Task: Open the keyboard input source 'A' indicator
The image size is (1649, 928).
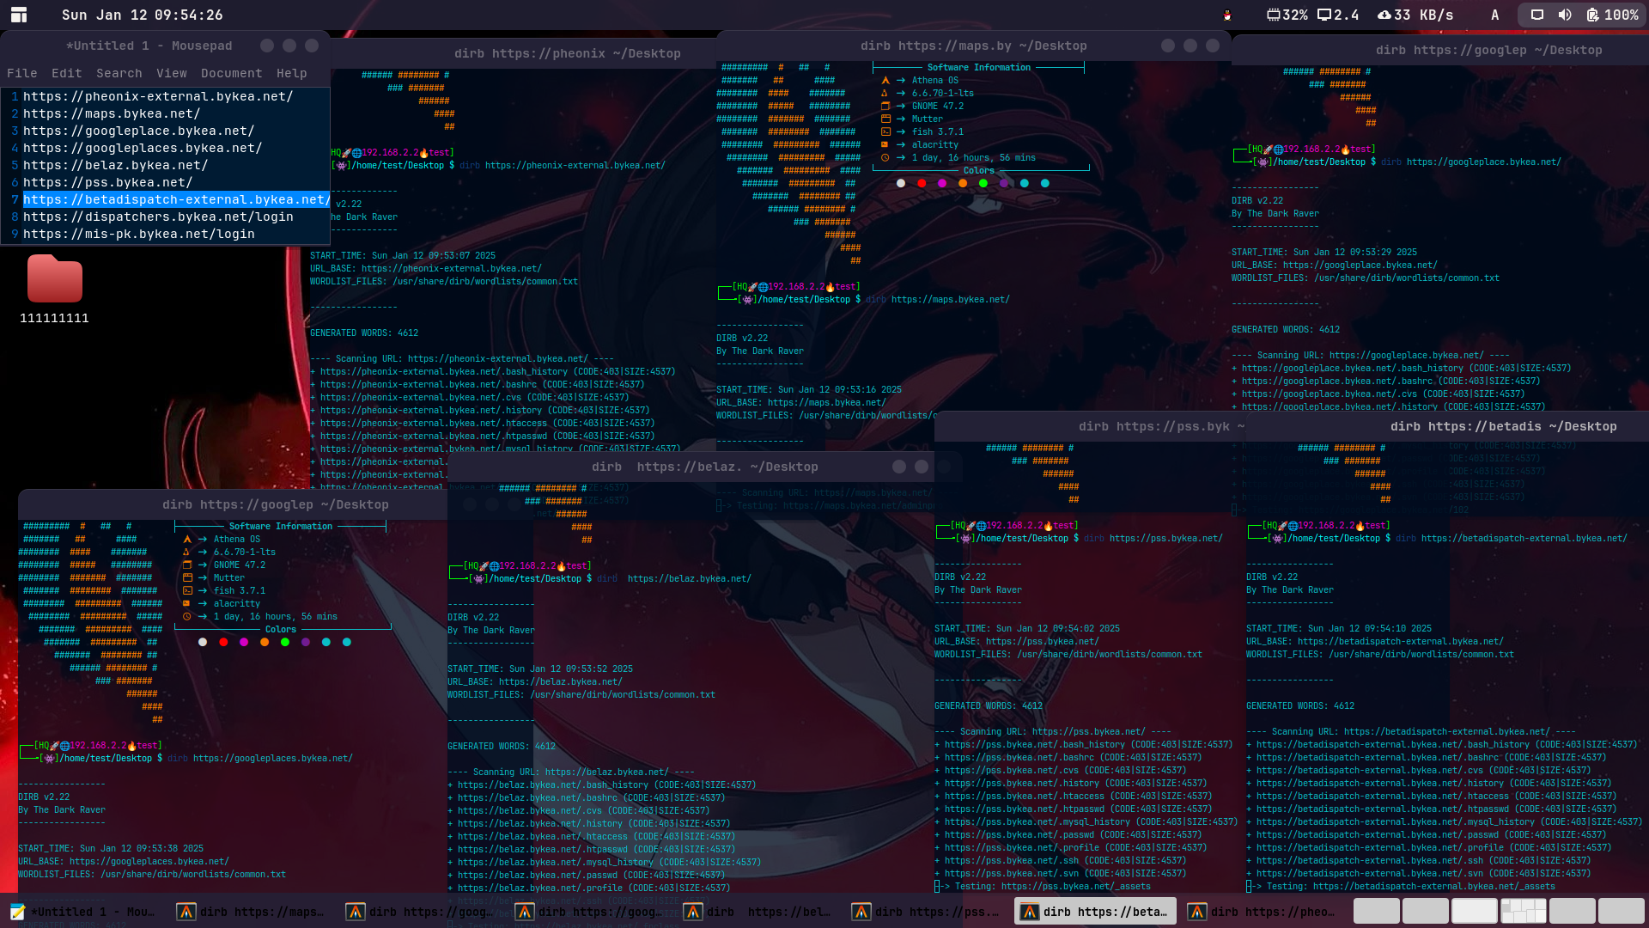Action: coord(1494,15)
